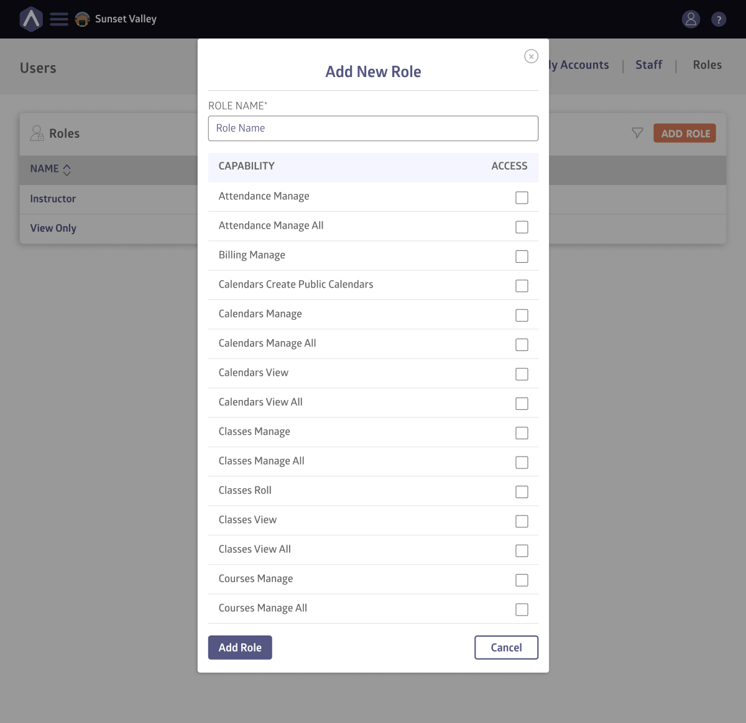Click the filter funnel icon
This screenshot has height=723, width=746.
637,133
